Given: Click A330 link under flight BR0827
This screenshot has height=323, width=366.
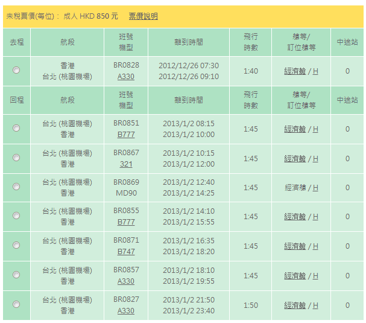Looking at the screenshot, I should point(126,311).
